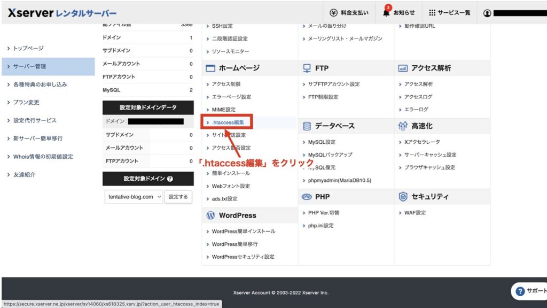
Task: Click the help question mark by 設定対象ドメイン
Action: pos(170,179)
